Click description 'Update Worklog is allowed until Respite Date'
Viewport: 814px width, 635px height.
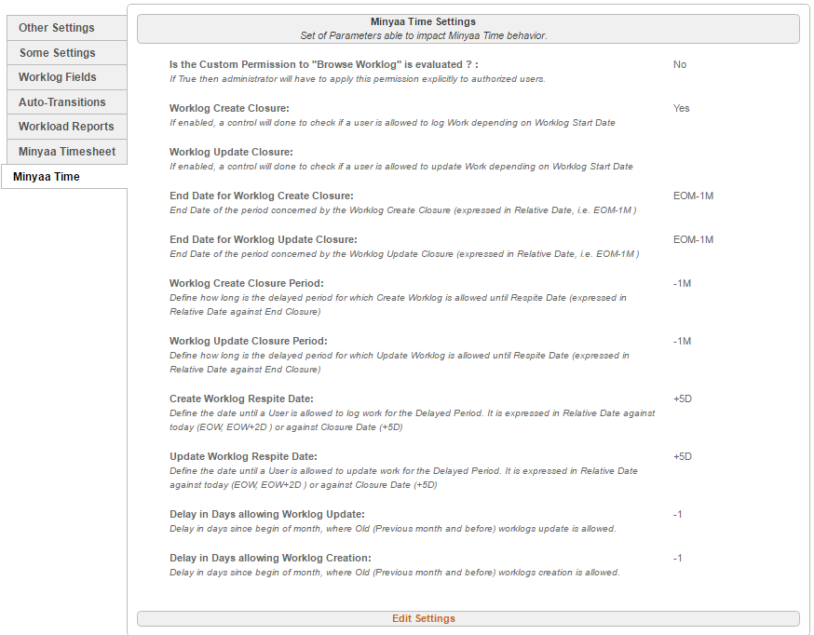400,362
